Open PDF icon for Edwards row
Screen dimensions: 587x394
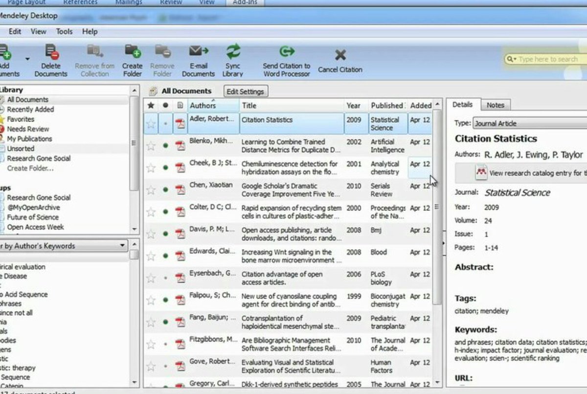[x=181, y=255]
